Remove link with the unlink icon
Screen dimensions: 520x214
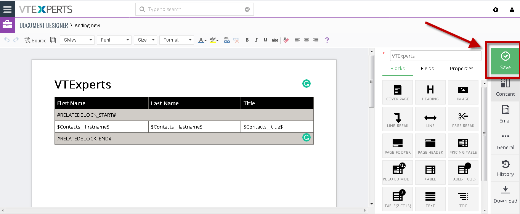(x=236, y=40)
